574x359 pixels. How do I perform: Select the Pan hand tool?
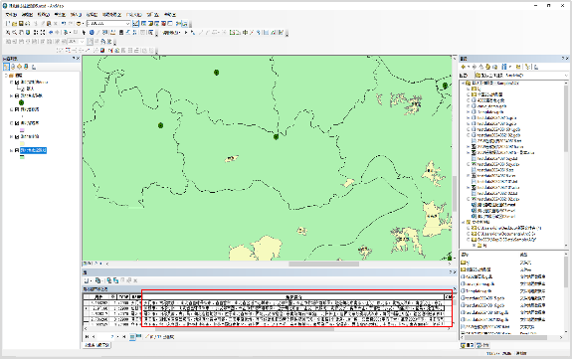[21, 33]
